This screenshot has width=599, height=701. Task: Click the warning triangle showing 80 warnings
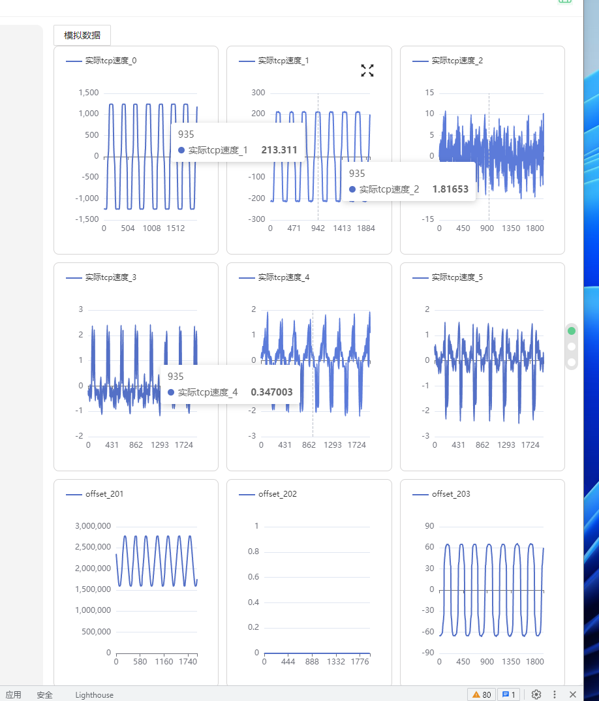click(x=482, y=694)
